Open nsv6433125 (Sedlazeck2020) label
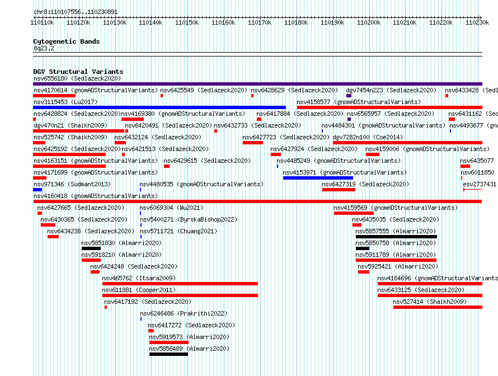 click(421, 290)
